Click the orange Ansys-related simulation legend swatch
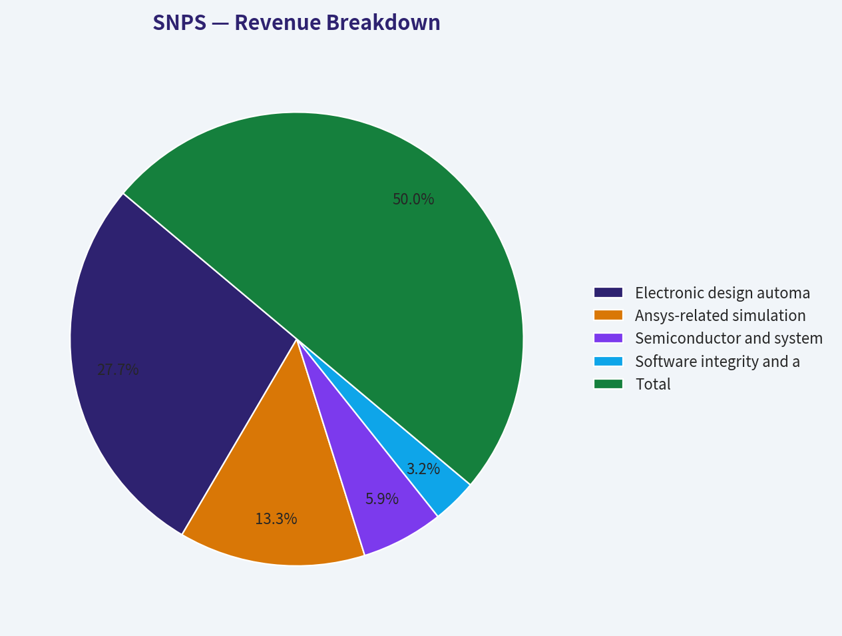842x636 pixels. coord(608,315)
